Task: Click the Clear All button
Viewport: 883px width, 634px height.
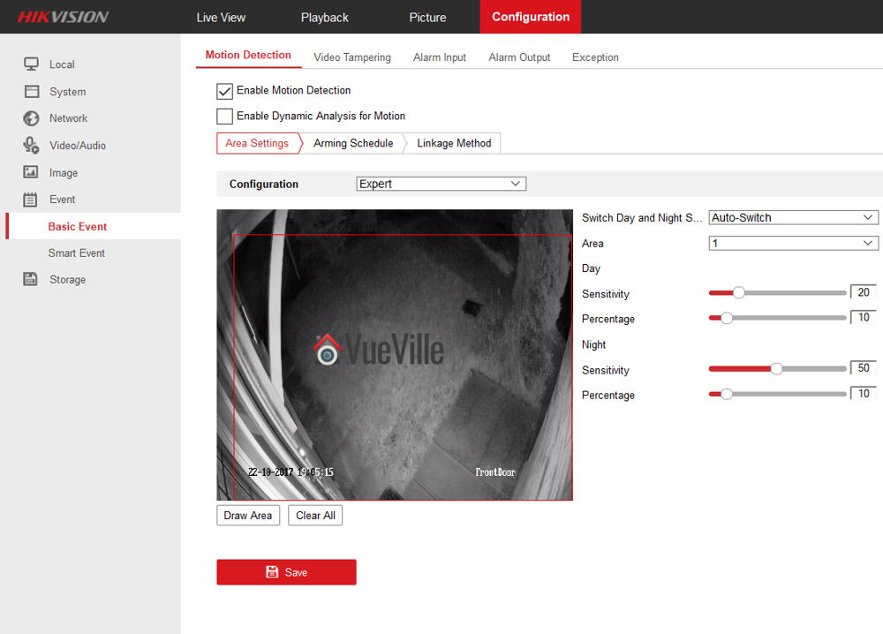Action: (315, 516)
